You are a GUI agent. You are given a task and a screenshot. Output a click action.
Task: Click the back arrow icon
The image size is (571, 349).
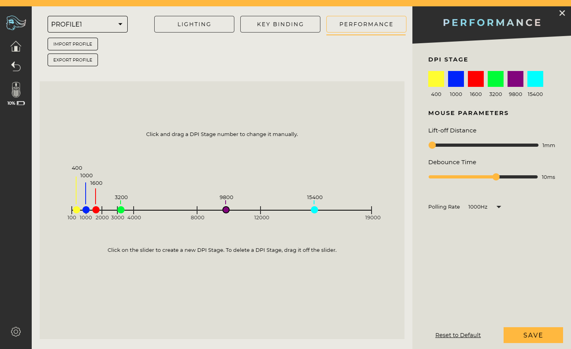point(16,66)
